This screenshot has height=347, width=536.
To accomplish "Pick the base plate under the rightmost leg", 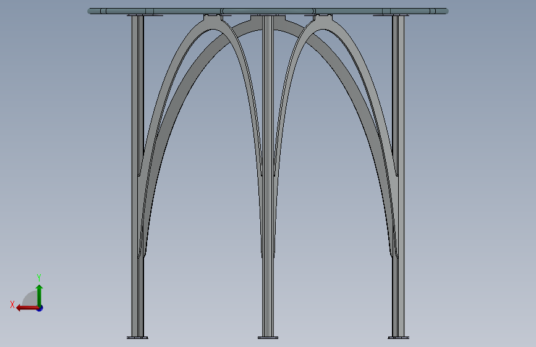I will tap(398, 338).
